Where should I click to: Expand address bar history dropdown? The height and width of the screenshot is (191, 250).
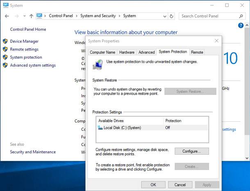tap(165, 16)
